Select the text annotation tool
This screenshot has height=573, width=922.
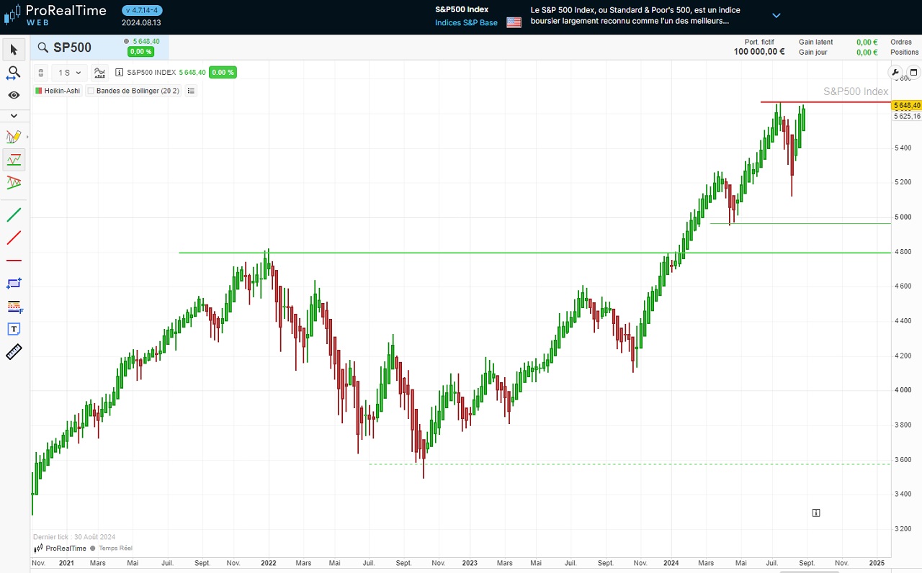(14, 329)
